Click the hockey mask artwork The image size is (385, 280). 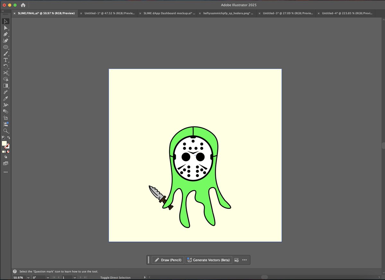click(x=193, y=159)
